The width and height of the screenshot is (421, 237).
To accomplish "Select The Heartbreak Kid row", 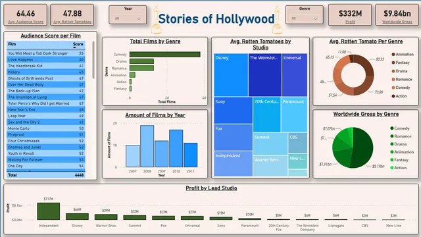I will point(45,66).
